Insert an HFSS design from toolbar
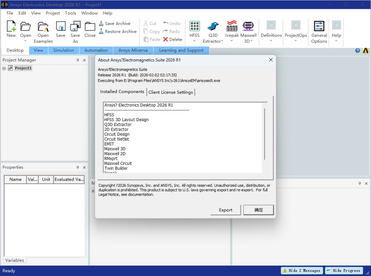 click(x=194, y=27)
